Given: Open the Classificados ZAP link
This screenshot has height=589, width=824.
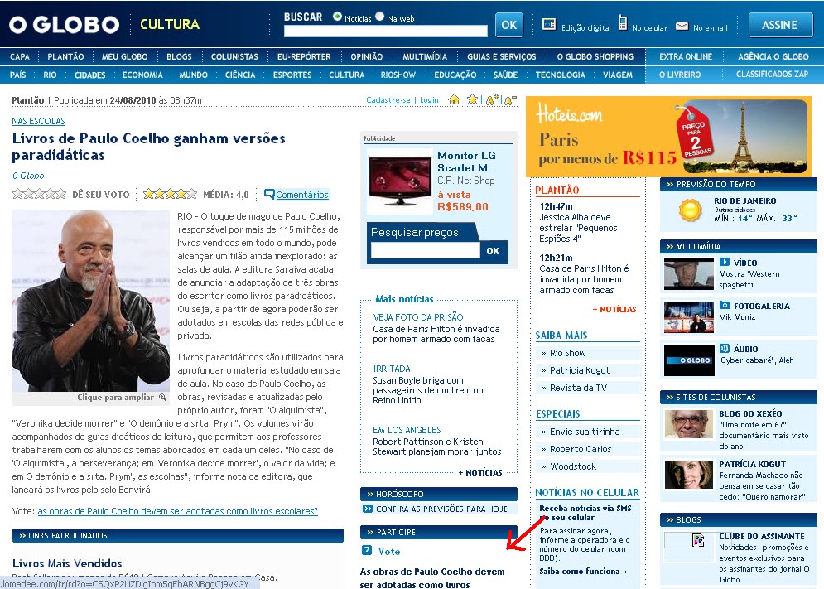Looking at the screenshot, I should pyautogui.click(x=772, y=75).
